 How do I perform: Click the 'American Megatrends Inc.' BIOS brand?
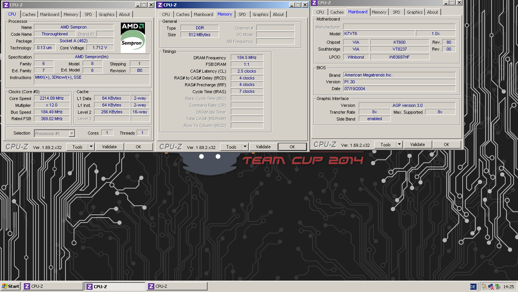point(399,75)
